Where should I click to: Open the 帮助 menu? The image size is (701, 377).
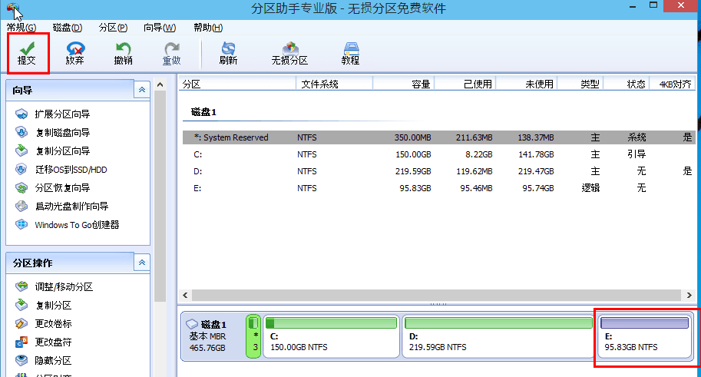(x=207, y=28)
